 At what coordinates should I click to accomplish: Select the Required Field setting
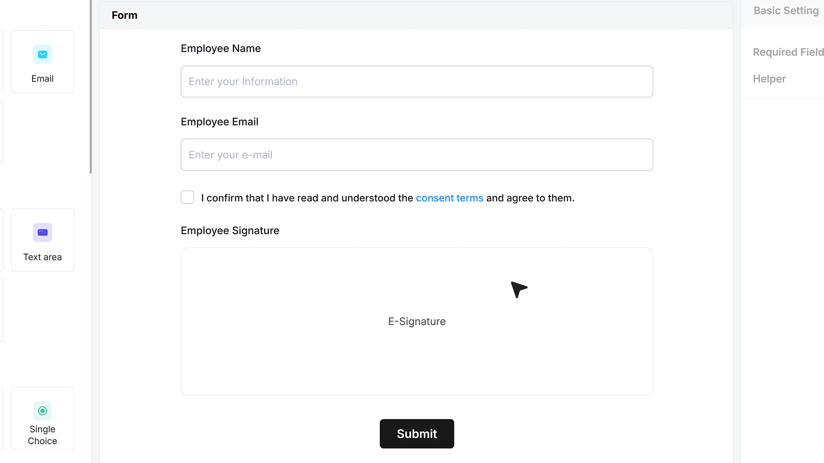(788, 52)
